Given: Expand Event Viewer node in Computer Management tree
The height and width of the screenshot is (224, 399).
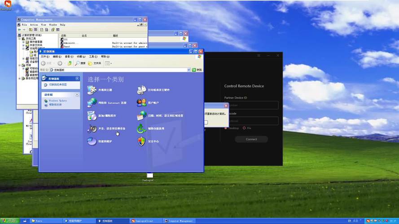Looking at the screenshot, I should coord(23,42).
